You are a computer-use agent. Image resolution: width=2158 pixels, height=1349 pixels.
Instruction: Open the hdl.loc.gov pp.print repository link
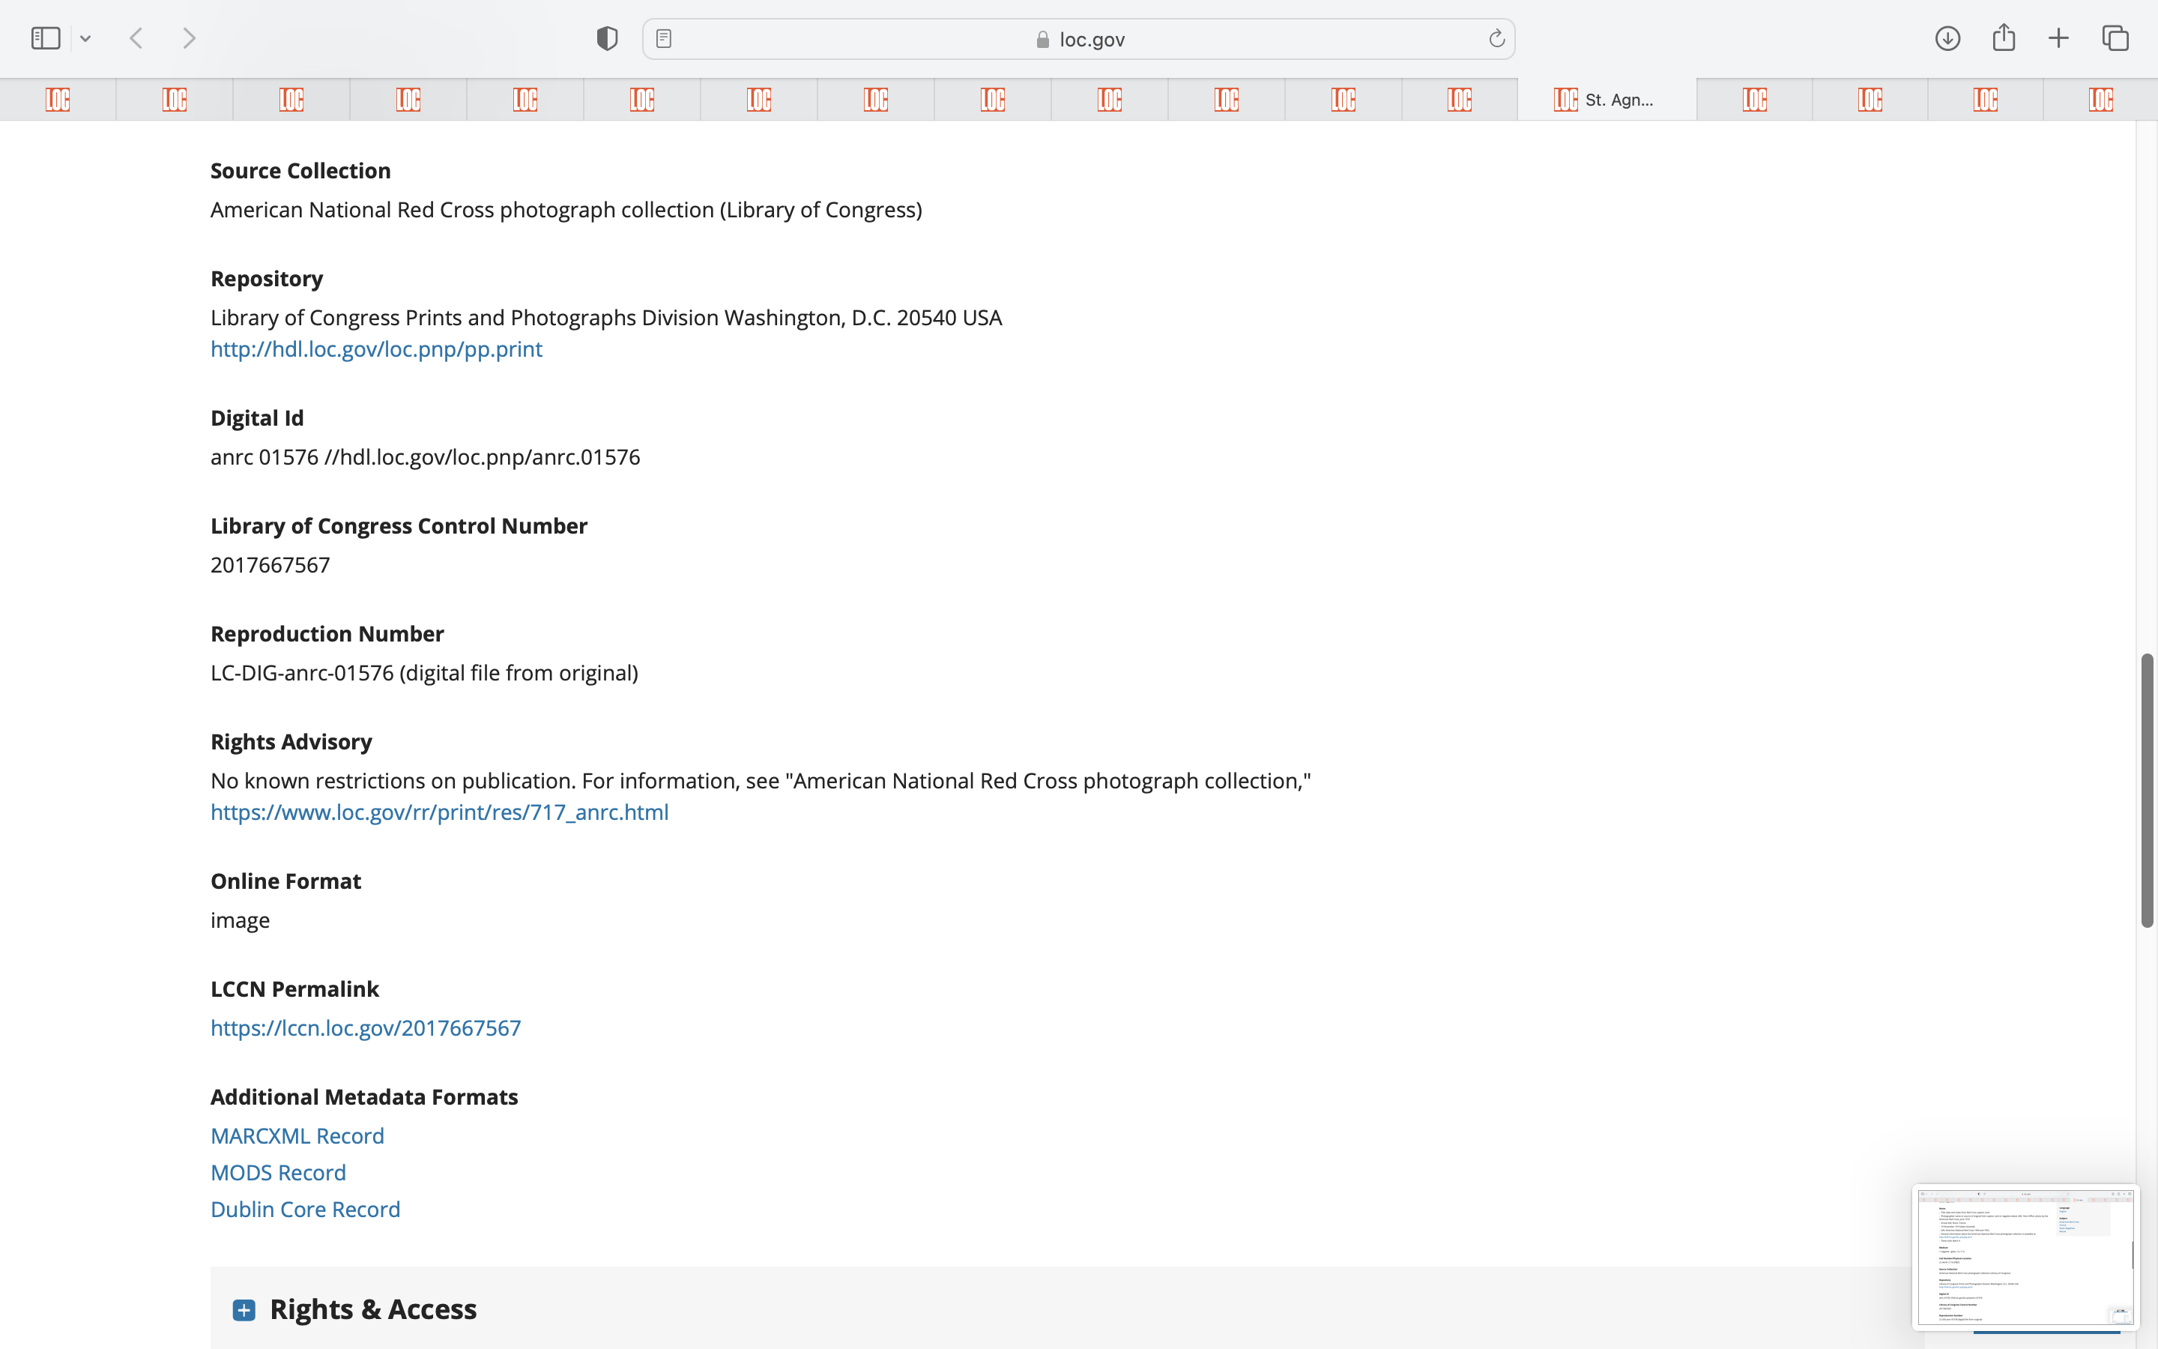(375, 348)
